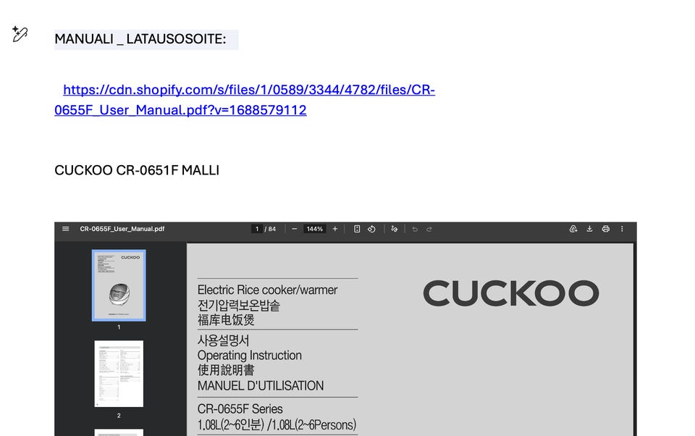Click the undo arrow in PDF toolbar
This screenshot has height=436, width=695.
click(415, 230)
